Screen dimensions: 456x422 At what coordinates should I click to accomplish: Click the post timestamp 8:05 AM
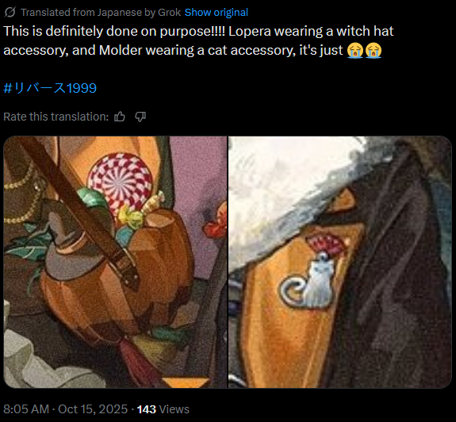26,409
